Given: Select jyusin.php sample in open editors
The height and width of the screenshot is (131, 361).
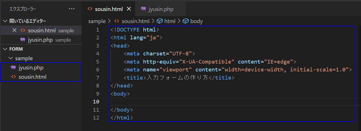Looking at the screenshot, I should click(41, 40).
